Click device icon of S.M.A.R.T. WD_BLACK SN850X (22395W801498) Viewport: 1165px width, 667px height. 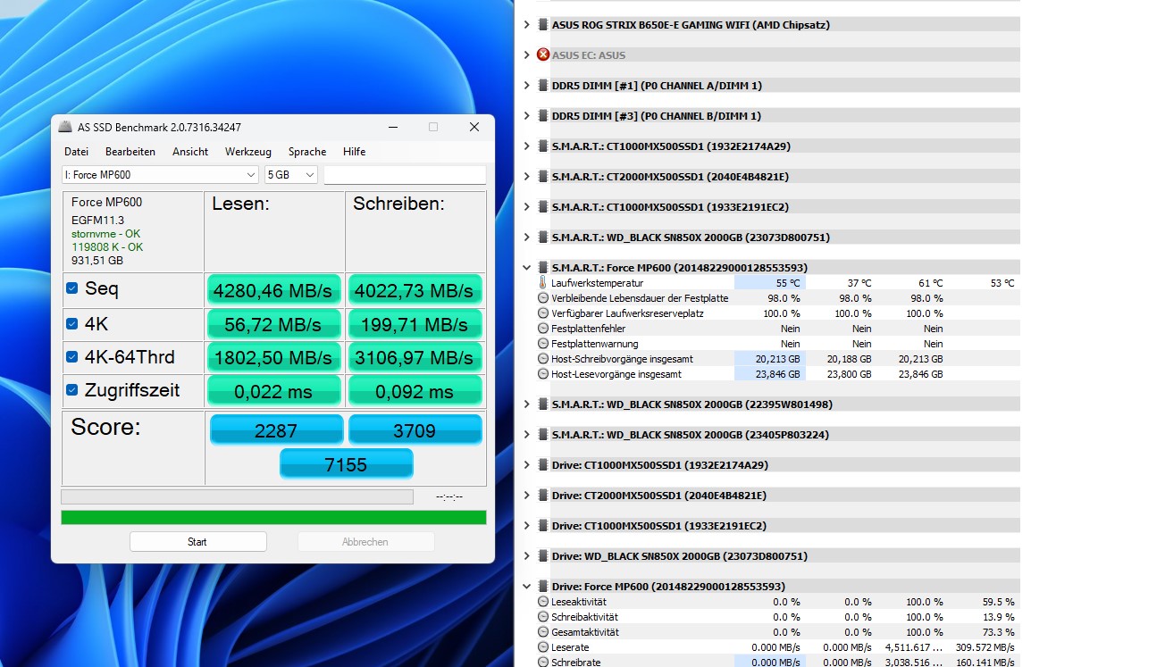(543, 404)
